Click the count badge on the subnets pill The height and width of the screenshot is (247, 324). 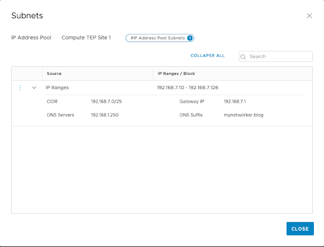point(190,38)
